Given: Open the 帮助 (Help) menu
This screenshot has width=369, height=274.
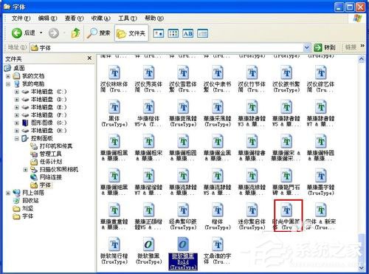Looking at the screenshot, I should tap(154, 18).
